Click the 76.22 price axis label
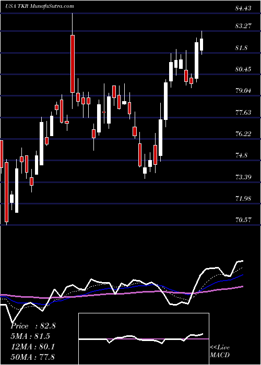261x365 pixels. click(243, 134)
